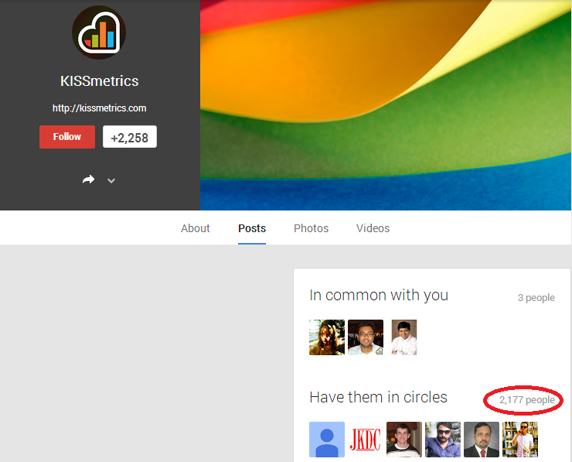Go to the Videos tab
This screenshot has width=572, height=462.
(x=373, y=228)
